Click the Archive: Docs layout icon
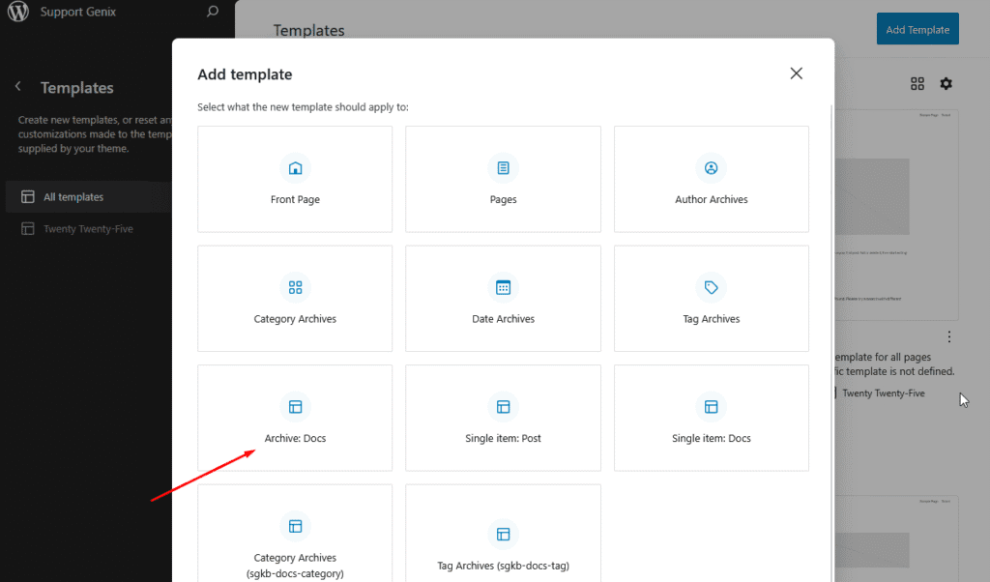990x582 pixels. point(295,406)
